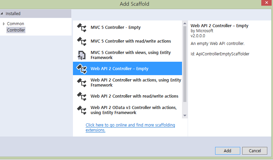Click the Add button

coord(227,151)
